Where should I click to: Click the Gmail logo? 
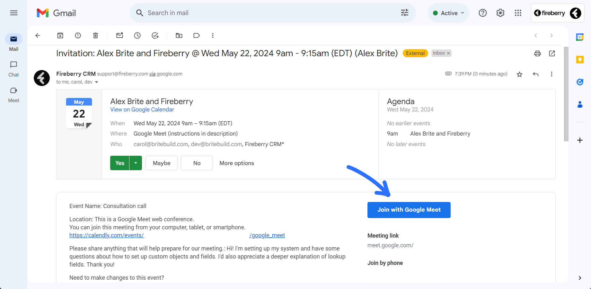click(x=56, y=13)
